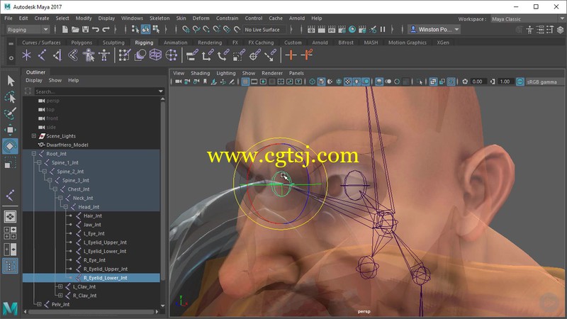The width and height of the screenshot is (567, 319).
Task: Toggle the Attribute Editor icon
Action: pyautogui.click(x=540, y=30)
